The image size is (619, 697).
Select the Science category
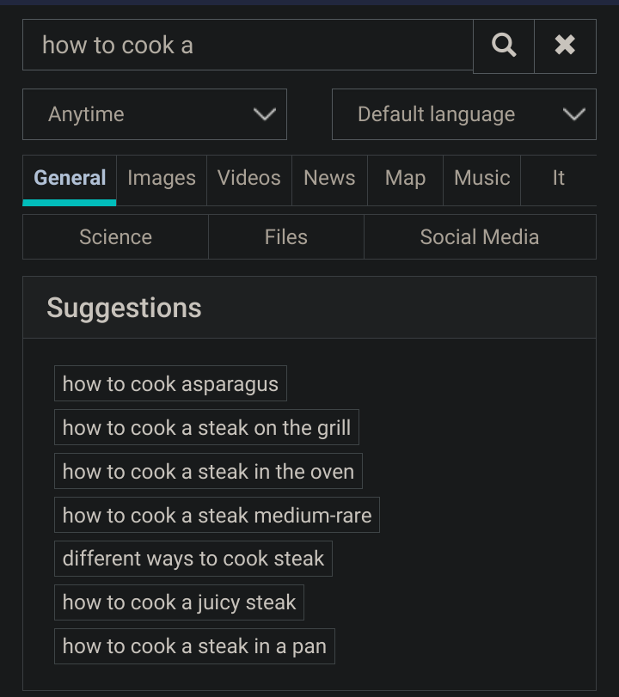coord(114,236)
